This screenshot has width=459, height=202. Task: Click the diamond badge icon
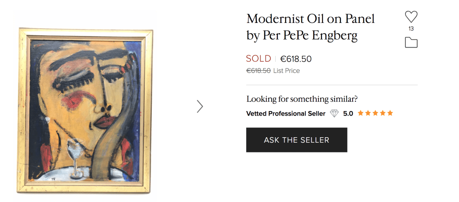point(334,113)
